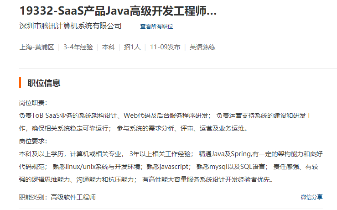Click the orange bar beside 职位信息
This screenshot has height=210, width=337.
point(20,83)
